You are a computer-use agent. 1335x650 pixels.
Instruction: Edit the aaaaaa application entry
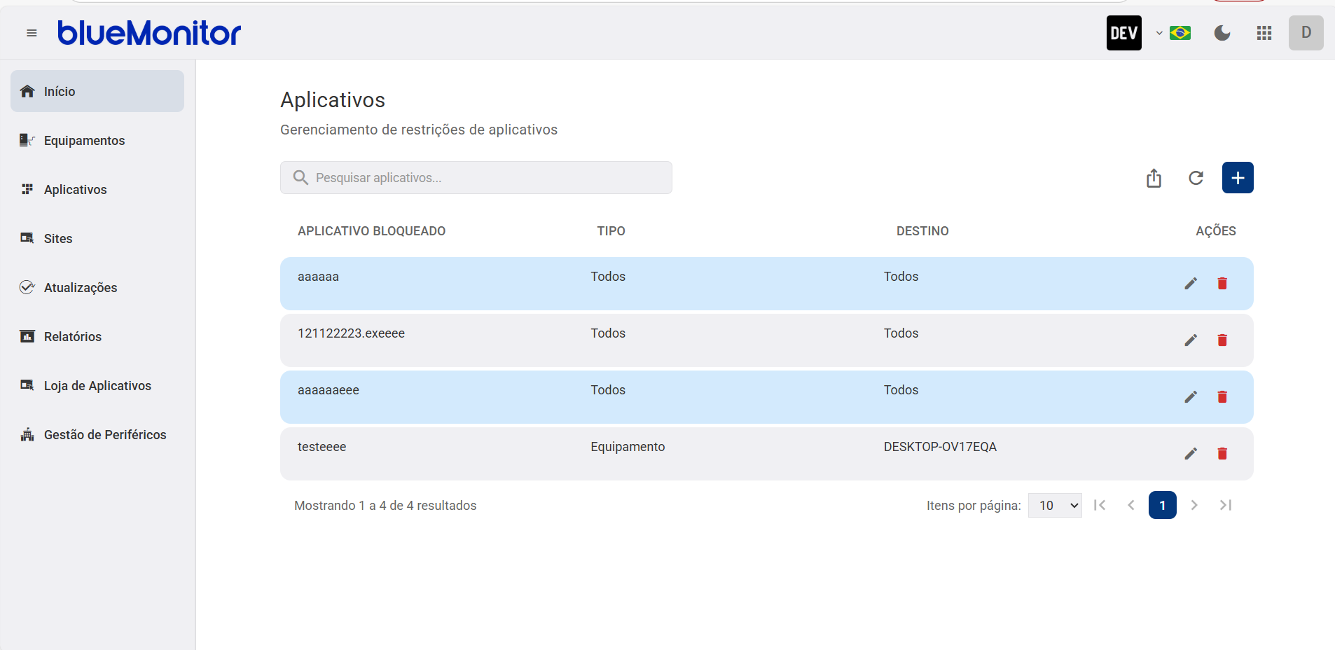[x=1191, y=284]
